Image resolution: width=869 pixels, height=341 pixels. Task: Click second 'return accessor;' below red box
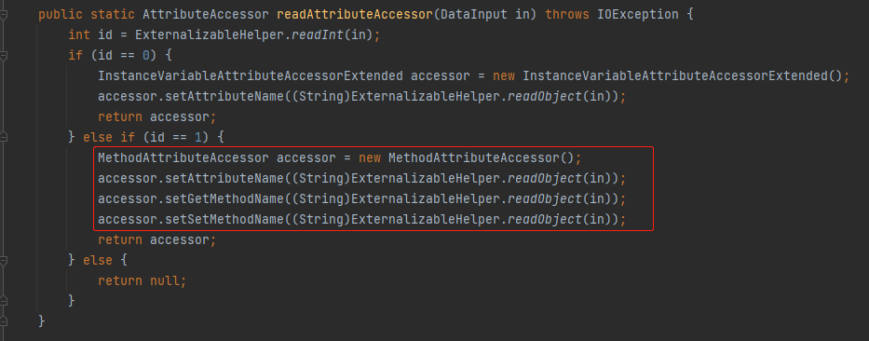[x=156, y=240]
